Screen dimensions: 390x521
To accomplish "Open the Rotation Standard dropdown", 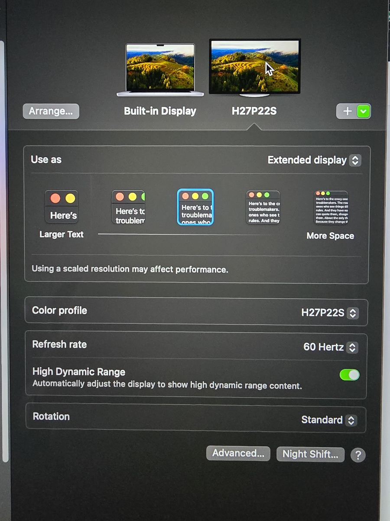I will click(x=328, y=420).
